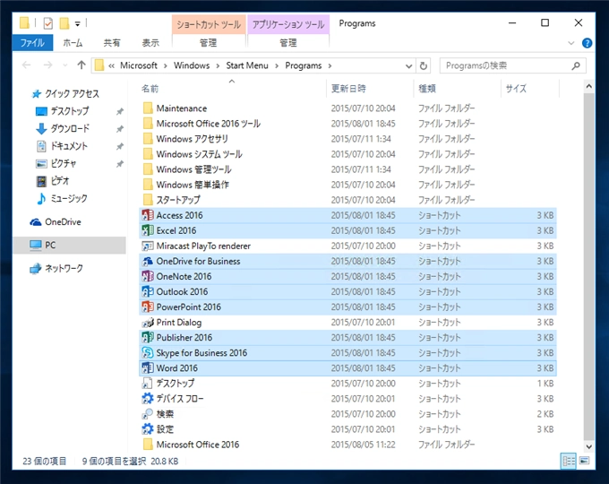
Task: Navigate to Start Menu in address bar
Action: pos(247,65)
